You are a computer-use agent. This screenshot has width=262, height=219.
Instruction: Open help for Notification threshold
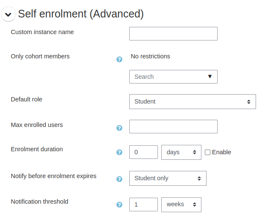pyautogui.click(x=119, y=205)
